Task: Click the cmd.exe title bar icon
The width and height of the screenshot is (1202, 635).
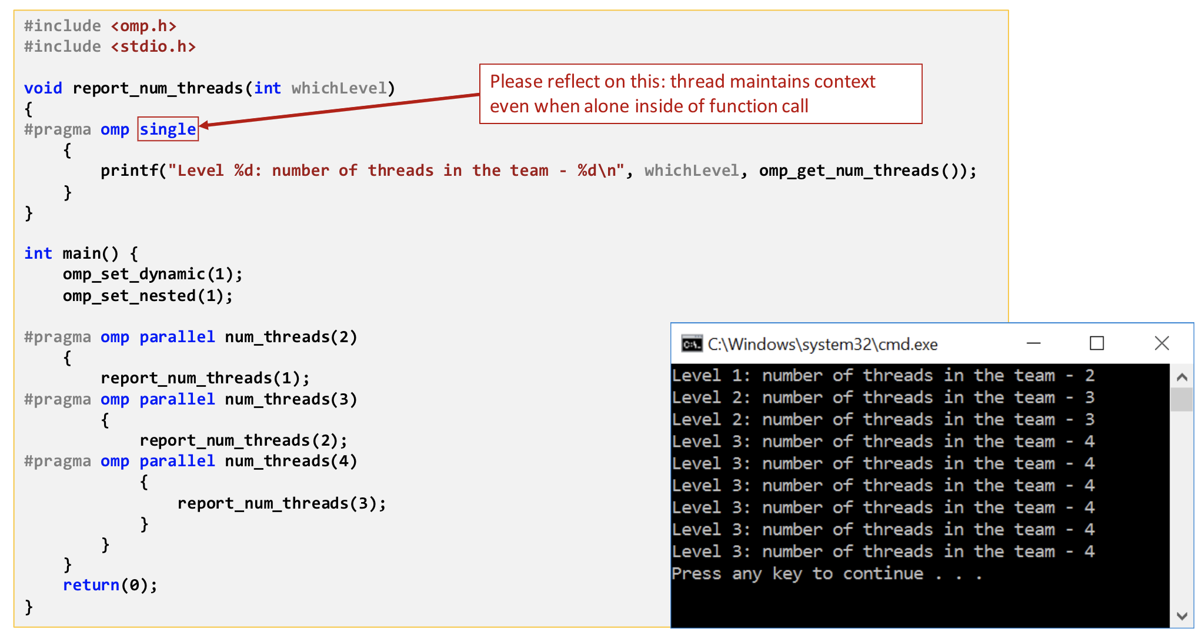Action: click(692, 343)
